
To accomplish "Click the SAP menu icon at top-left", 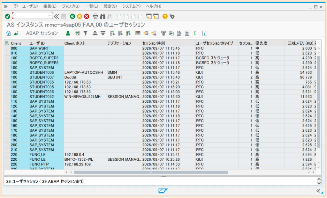I will coord(6,6).
